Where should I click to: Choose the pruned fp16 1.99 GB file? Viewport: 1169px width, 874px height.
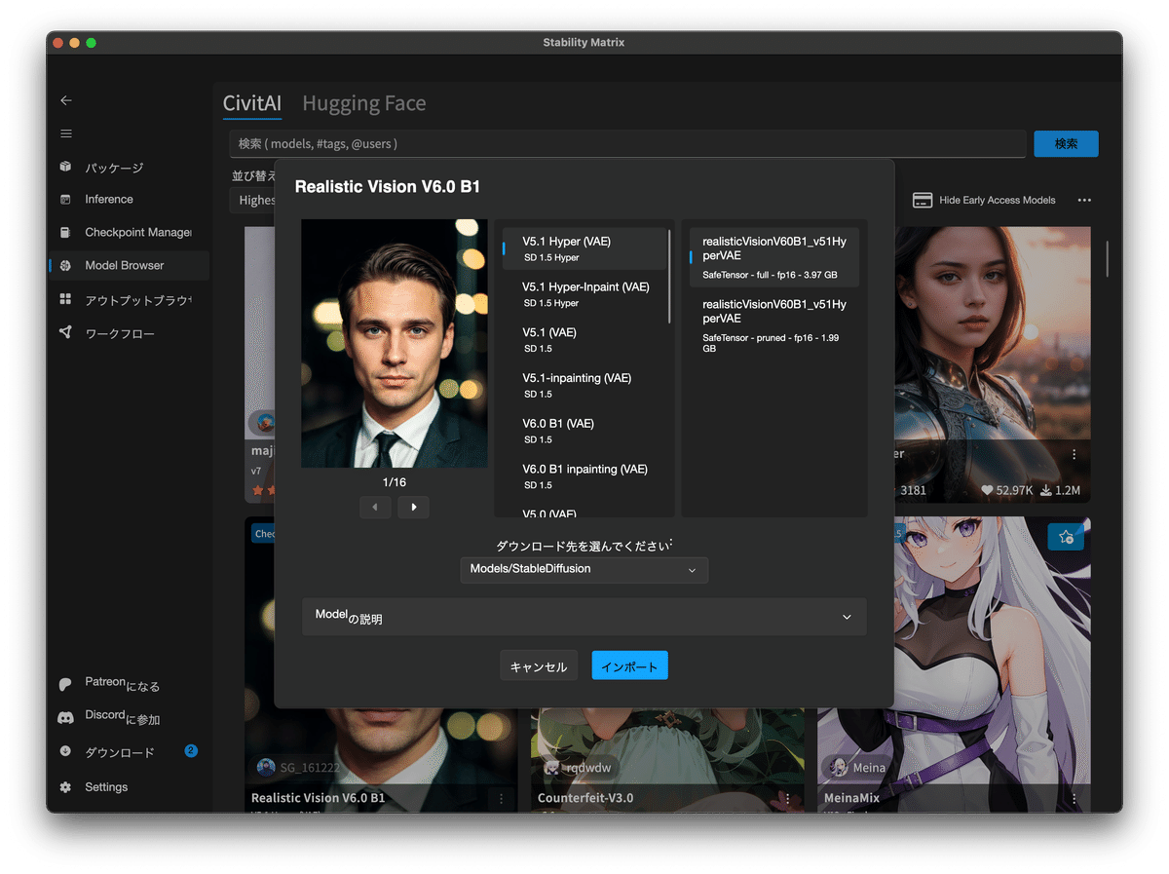click(774, 325)
